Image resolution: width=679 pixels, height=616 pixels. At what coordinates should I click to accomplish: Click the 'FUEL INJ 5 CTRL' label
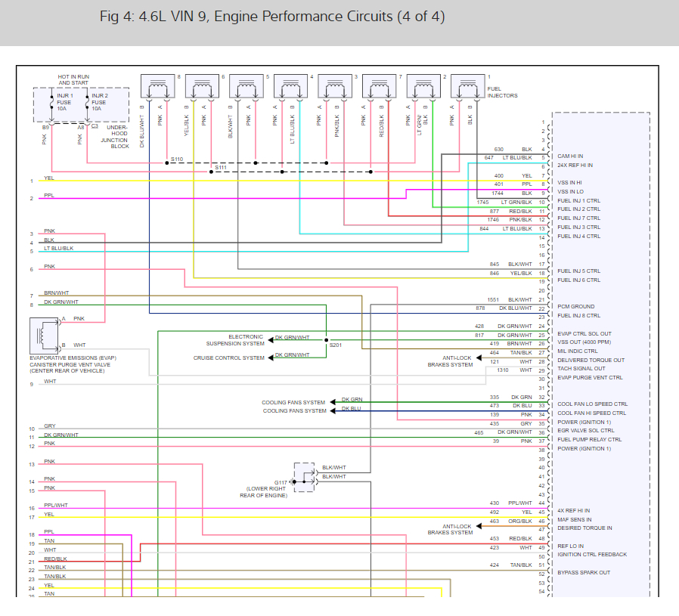578,271
